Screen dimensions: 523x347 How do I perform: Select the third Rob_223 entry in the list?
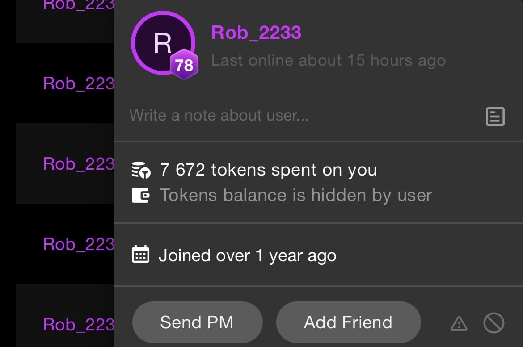78,164
